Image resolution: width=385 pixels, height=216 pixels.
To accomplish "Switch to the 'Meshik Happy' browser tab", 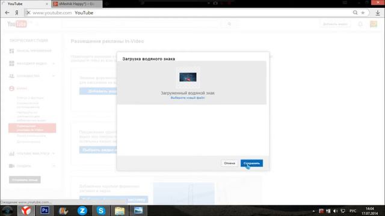I will (77, 4).
